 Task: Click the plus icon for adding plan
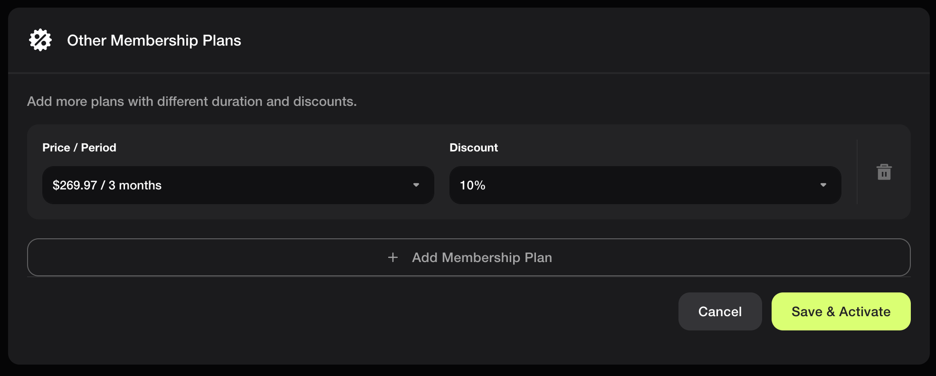tap(392, 257)
